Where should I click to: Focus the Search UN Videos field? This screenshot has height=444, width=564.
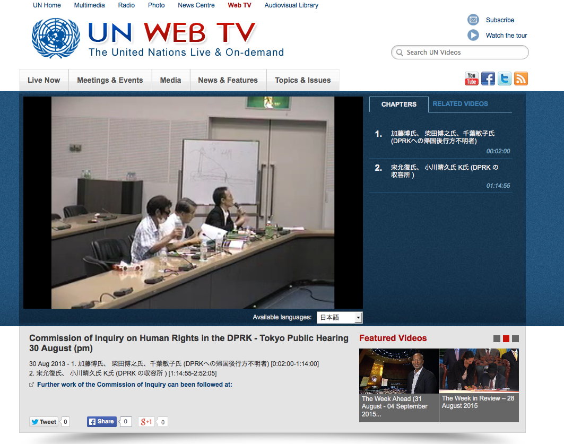coord(459,53)
